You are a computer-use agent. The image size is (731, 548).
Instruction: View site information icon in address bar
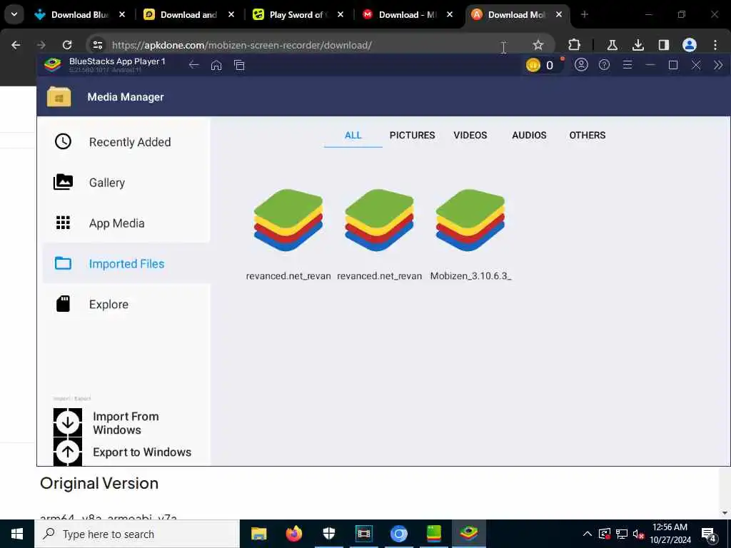97,45
